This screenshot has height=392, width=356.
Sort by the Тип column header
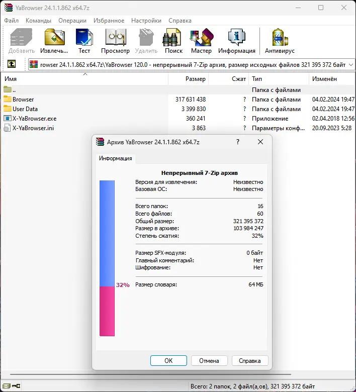pyautogui.click(x=279, y=79)
